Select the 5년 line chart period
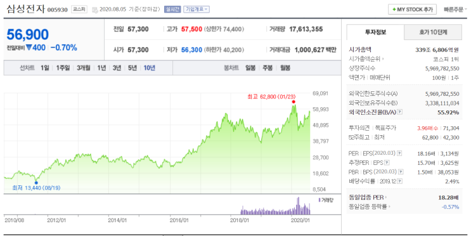Image resolution: width=471 pixels, height=236 pixels. click(132, 68)
